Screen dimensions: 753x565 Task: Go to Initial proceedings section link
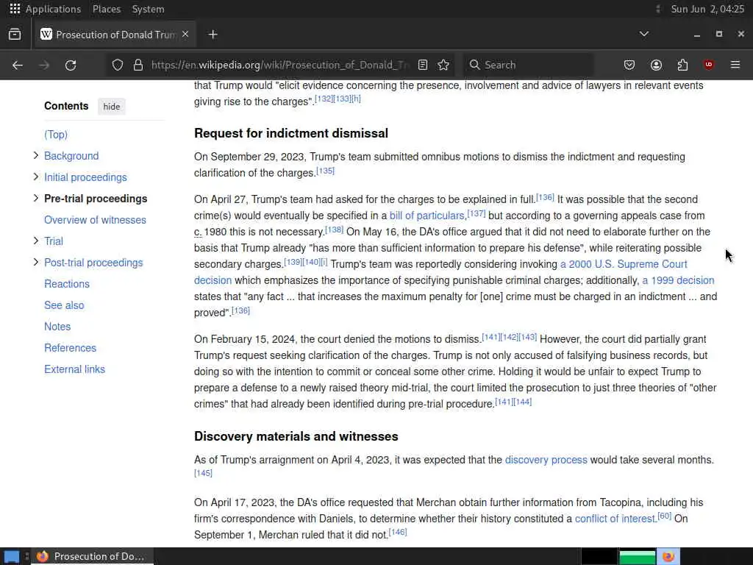tap(85, 177)
